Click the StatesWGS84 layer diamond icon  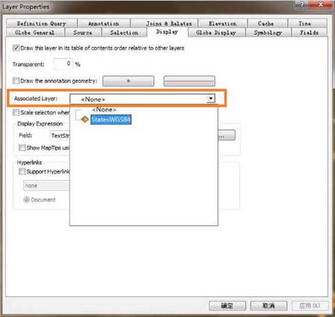[84, 120]
